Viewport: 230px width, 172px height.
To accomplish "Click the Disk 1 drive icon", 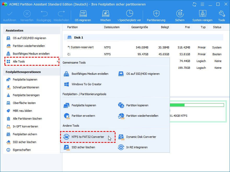I will [x=70, y=38].
